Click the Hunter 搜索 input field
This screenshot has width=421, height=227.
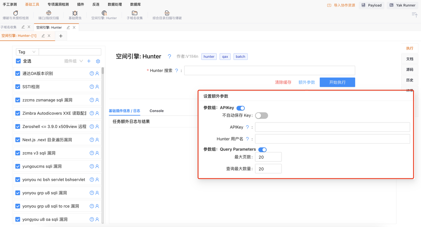[269, 71]
